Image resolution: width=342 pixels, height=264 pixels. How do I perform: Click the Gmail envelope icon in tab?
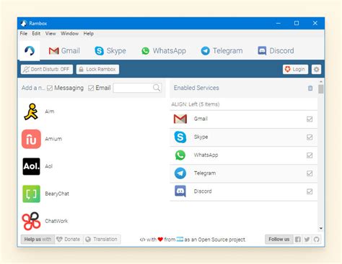[x=53, y=51]
